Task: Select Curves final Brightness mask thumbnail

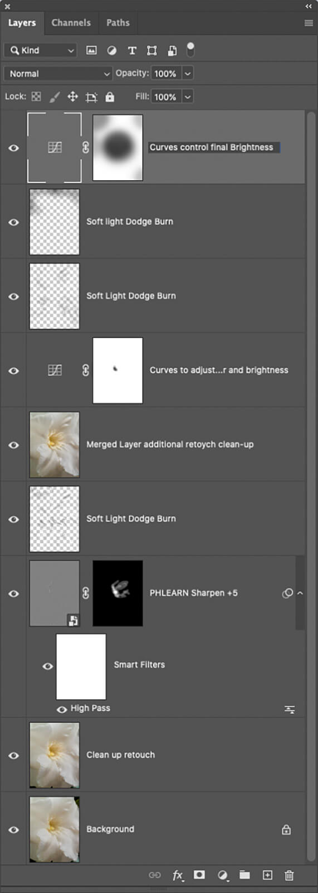Action: tap(118, 147)
